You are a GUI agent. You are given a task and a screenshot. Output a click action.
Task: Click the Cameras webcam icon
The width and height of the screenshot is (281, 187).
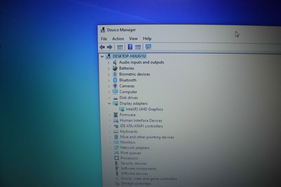(115, 86)
